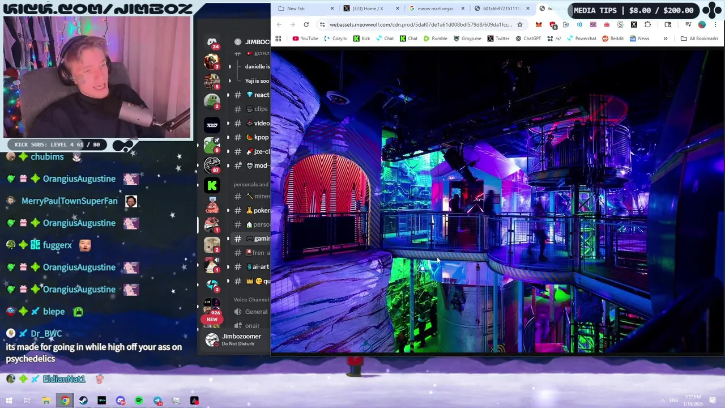
Task: Go back in Chrome browser
Action: click(x=279, y=24)
